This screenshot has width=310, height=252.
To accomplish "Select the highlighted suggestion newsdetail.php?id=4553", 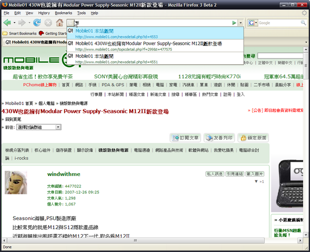I will coord(155,33).
